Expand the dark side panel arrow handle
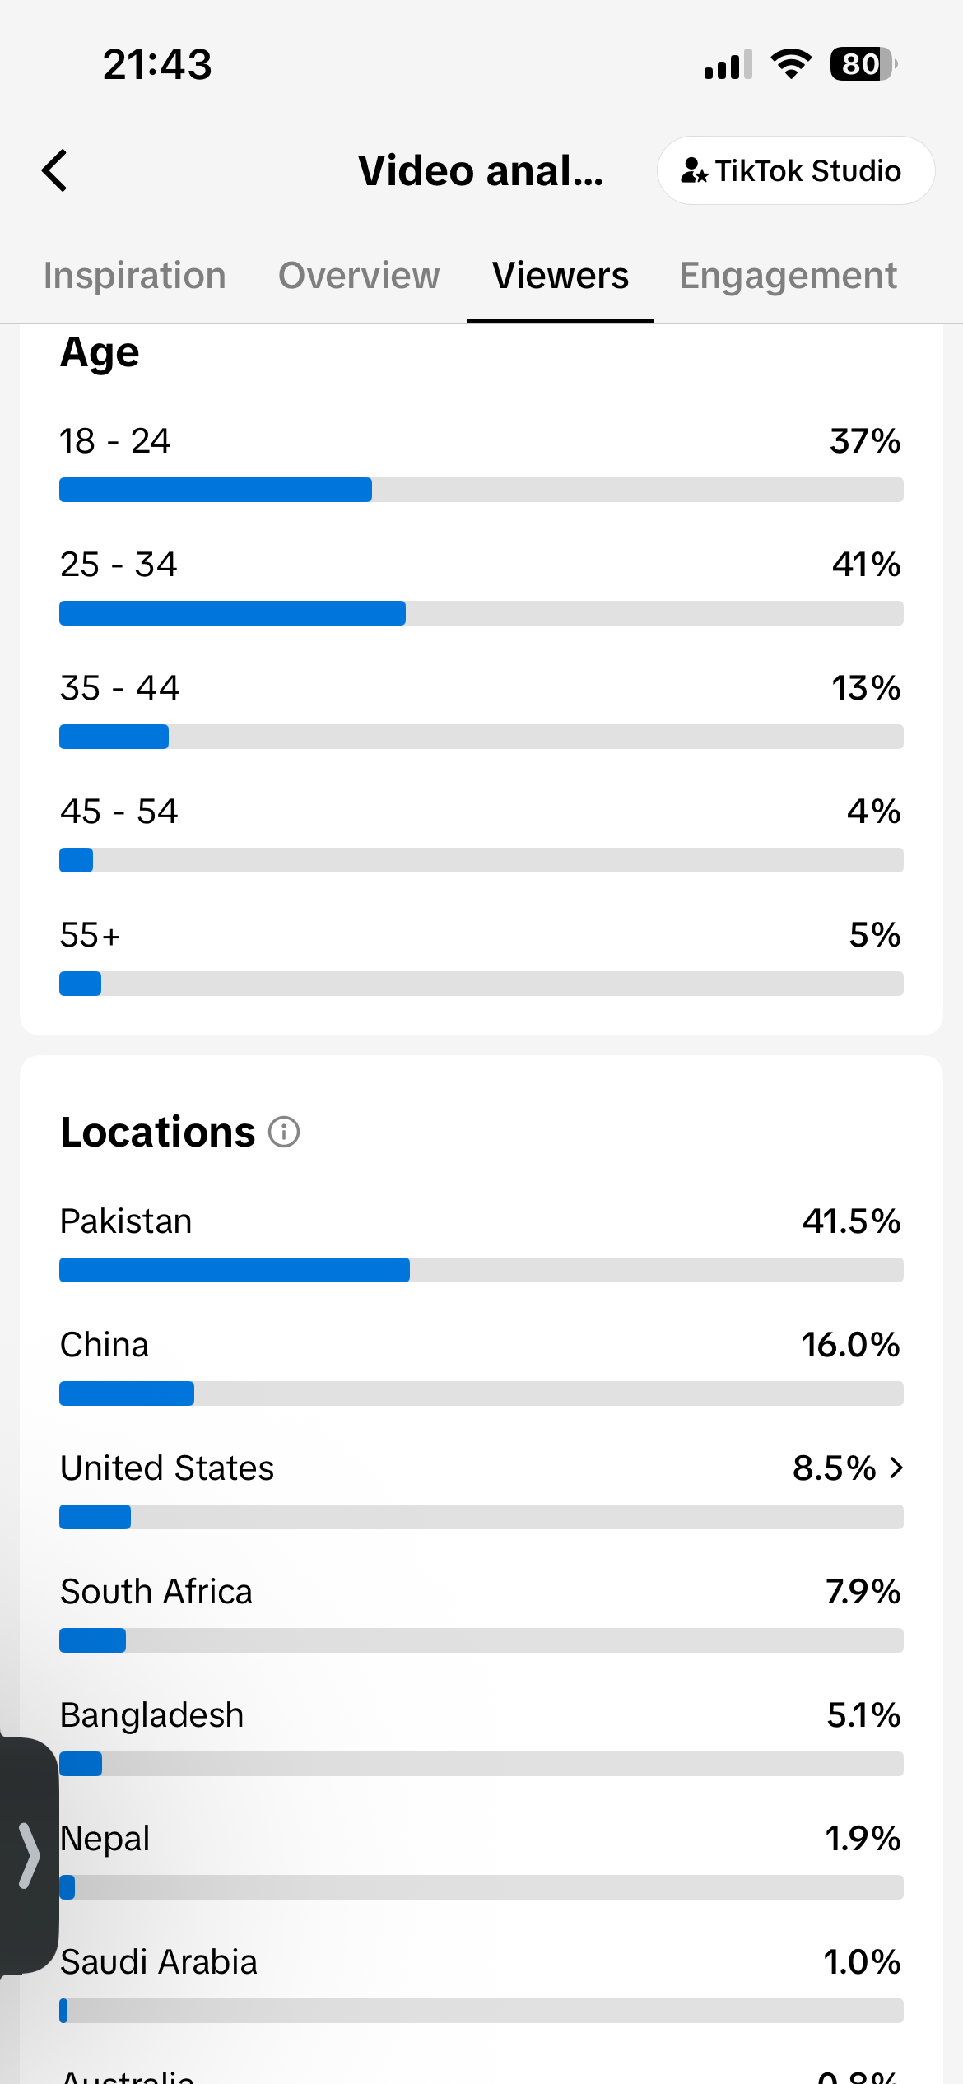 [29, 1855]
